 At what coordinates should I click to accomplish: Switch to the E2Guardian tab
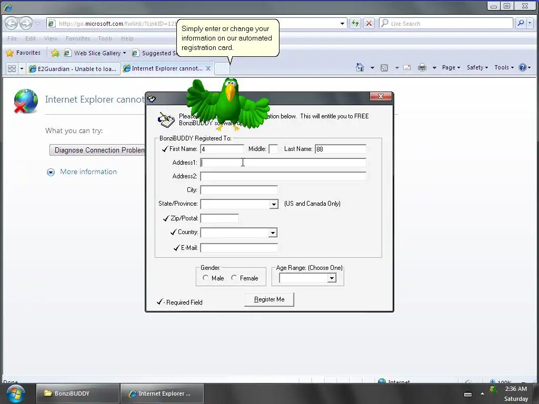(x=73, y=69)
